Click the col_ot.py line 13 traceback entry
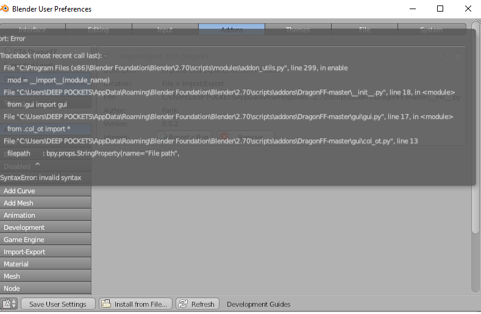The height and width of the screenshot is (314, 481). pos(211,141)
